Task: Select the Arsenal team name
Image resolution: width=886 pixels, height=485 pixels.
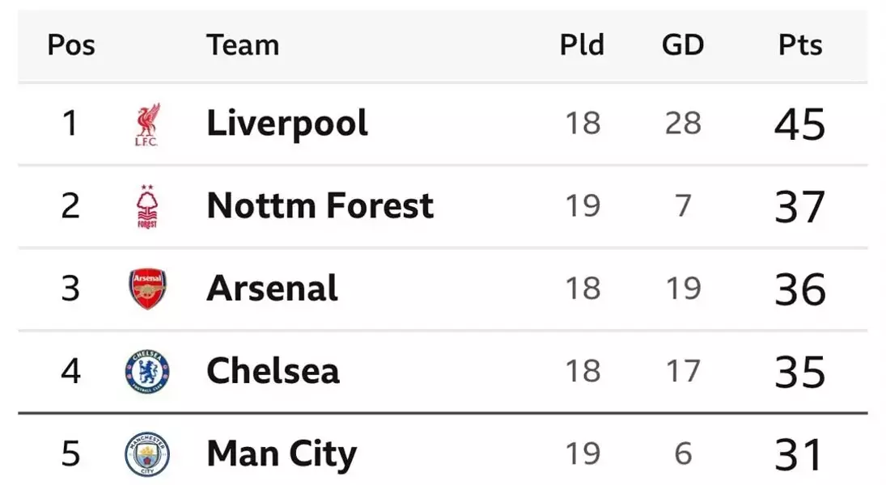Action: click(272, 289)
